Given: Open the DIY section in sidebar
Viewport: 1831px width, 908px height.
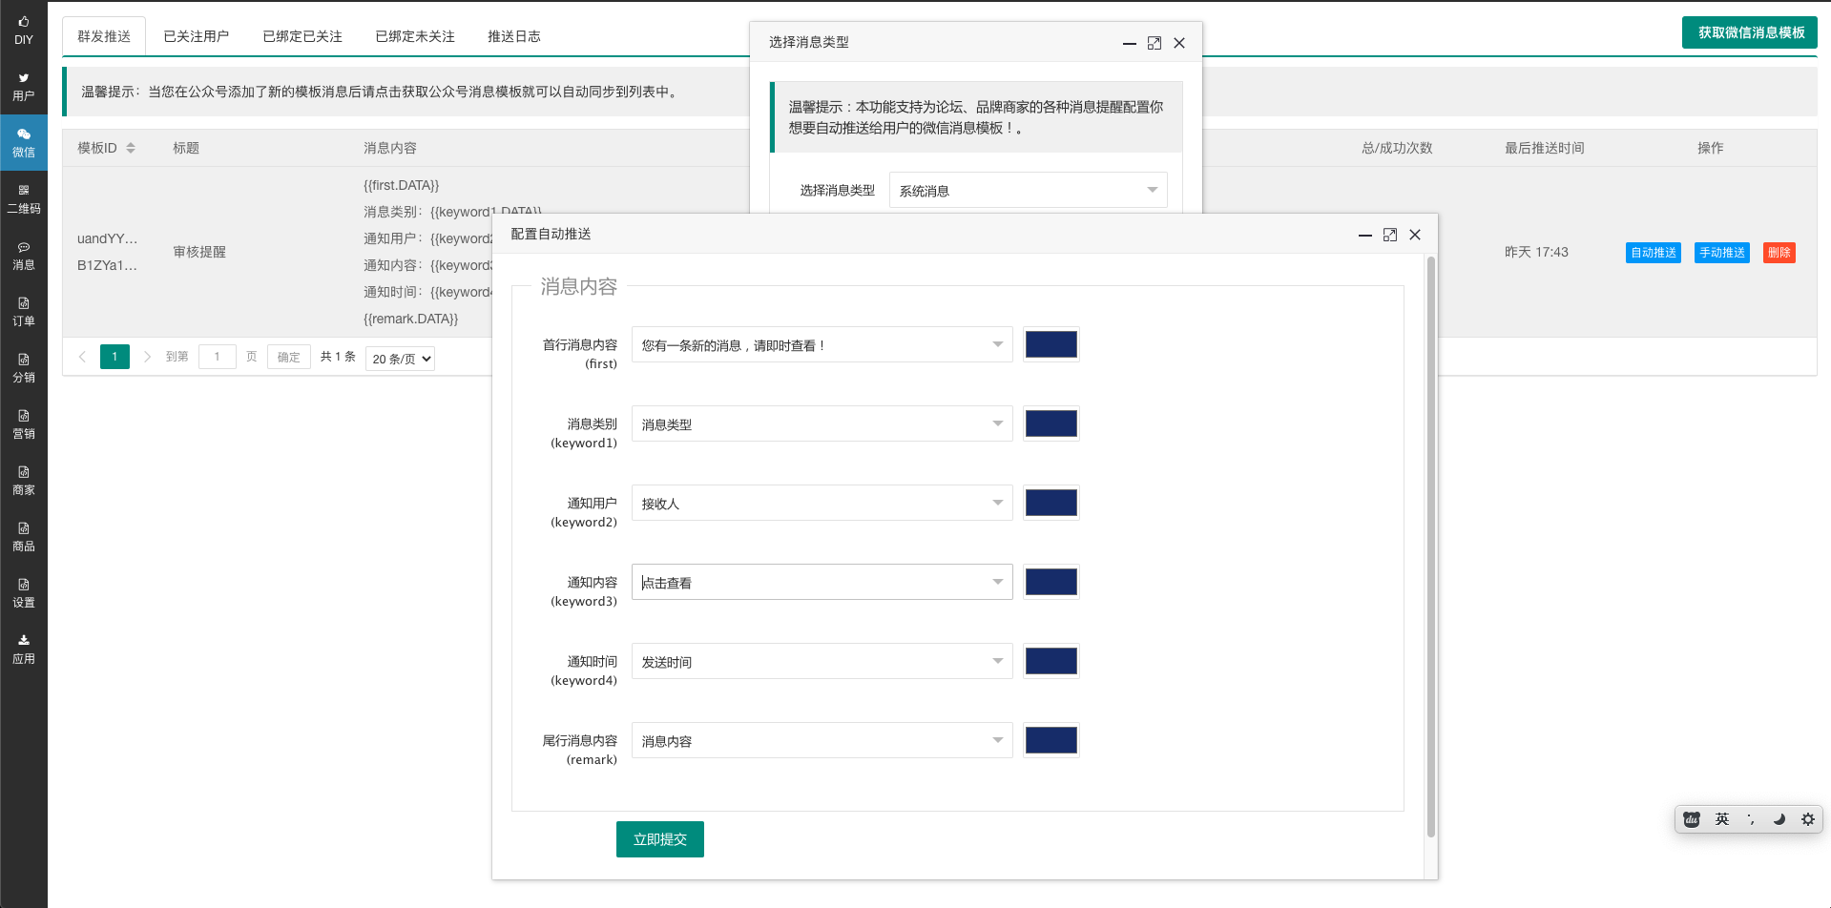Looking at the screenshot, I should tap(24, 31).
